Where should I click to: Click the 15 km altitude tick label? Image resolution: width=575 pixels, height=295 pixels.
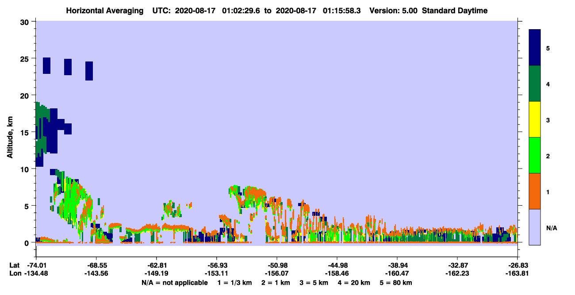[x=25, y=132]
